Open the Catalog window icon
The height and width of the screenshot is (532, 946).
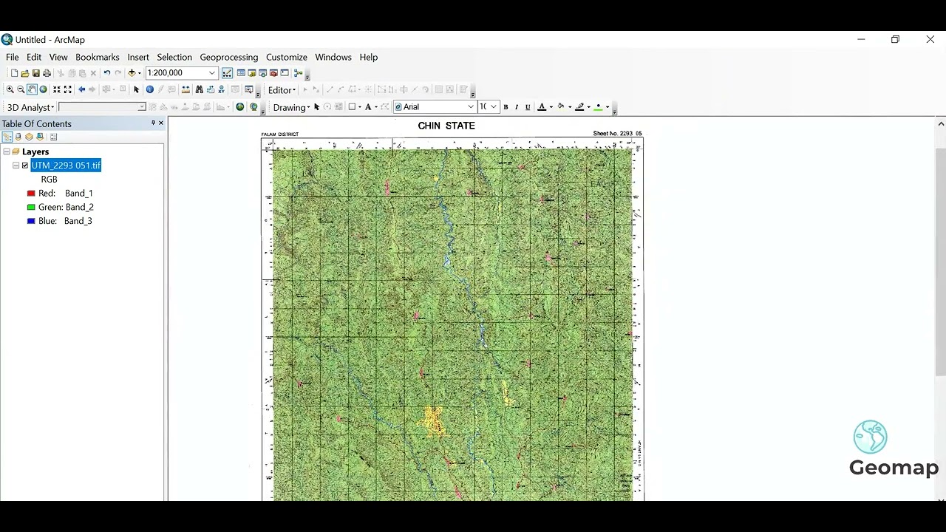click(251, 73)
